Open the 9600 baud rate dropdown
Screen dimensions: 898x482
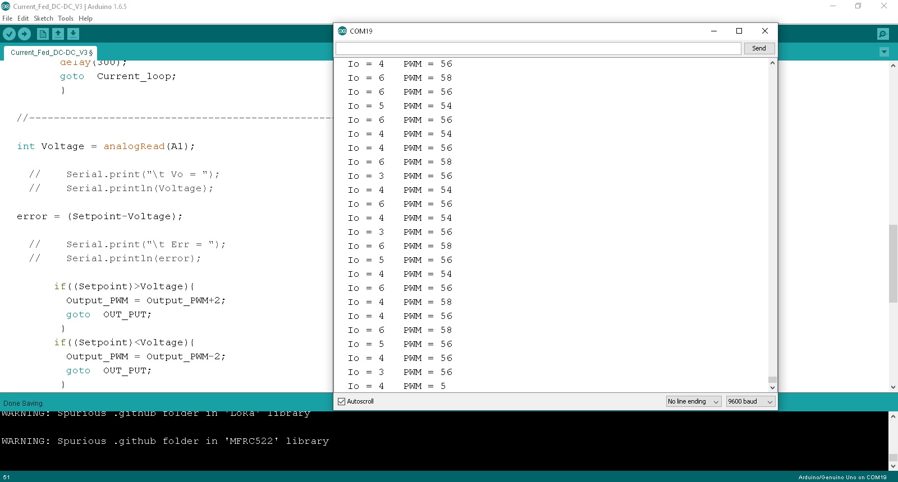click(750, 401)
